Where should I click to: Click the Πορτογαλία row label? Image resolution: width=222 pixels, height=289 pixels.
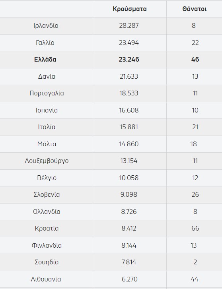[x=47, y=93]
